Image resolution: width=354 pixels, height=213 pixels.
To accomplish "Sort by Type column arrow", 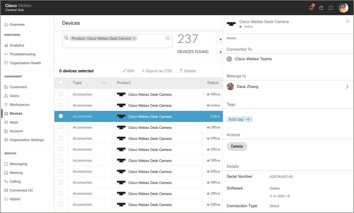I will [104, 83].
